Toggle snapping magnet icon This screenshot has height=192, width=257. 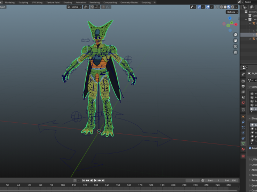click(92, 7)
